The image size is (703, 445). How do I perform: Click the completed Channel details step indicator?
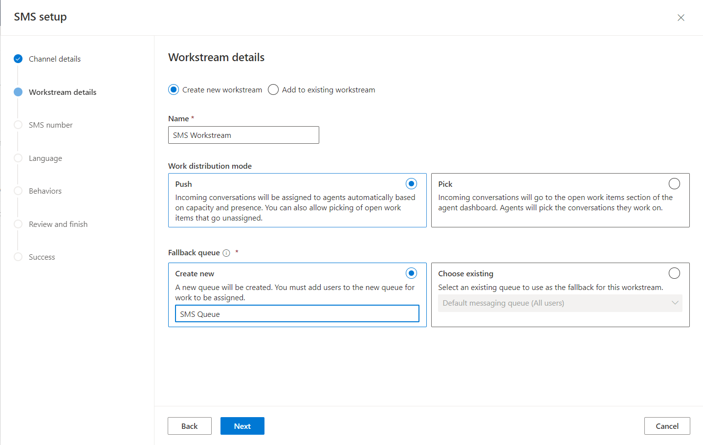pyautogui.click(x=18, y=59)
